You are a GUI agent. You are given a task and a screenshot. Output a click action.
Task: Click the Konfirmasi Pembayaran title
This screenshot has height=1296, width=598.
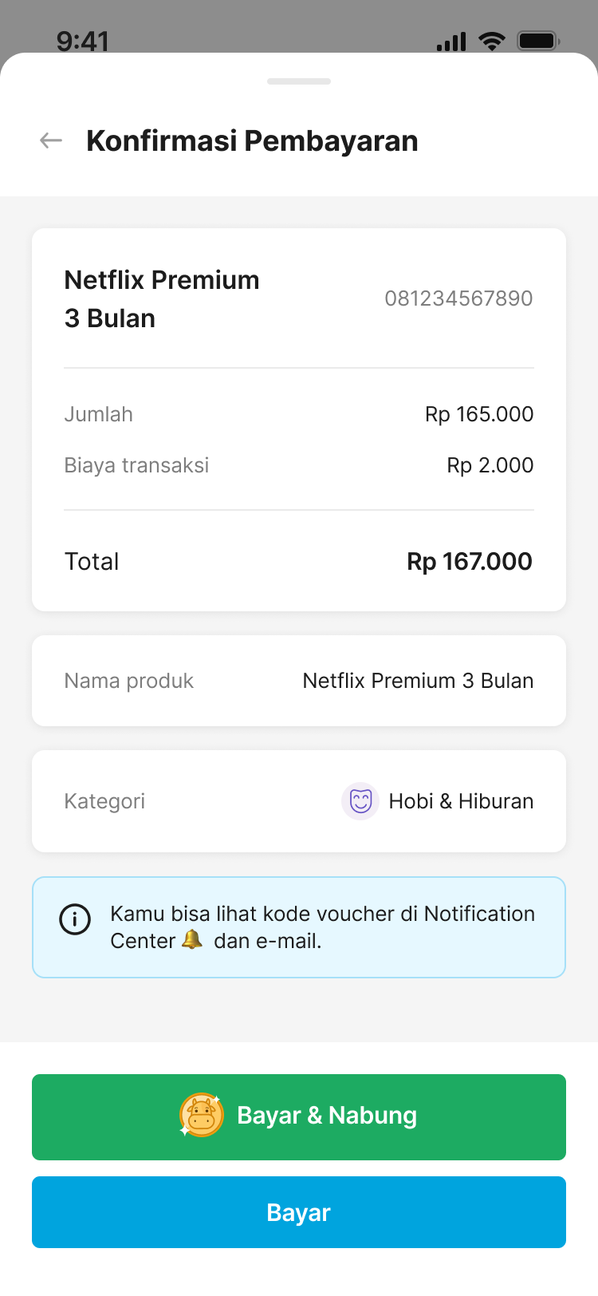tap(252, 141)
